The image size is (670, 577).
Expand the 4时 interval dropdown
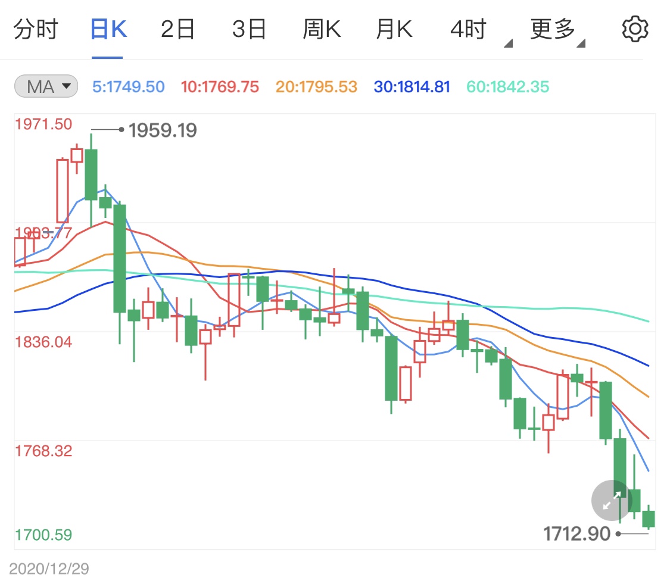(480, 31)
